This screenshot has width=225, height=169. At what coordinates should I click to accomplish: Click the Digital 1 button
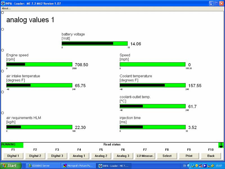pos(13,156)
